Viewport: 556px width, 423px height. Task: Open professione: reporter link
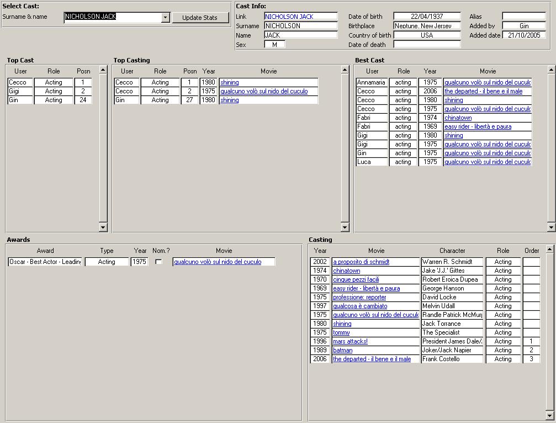point(359,297)
